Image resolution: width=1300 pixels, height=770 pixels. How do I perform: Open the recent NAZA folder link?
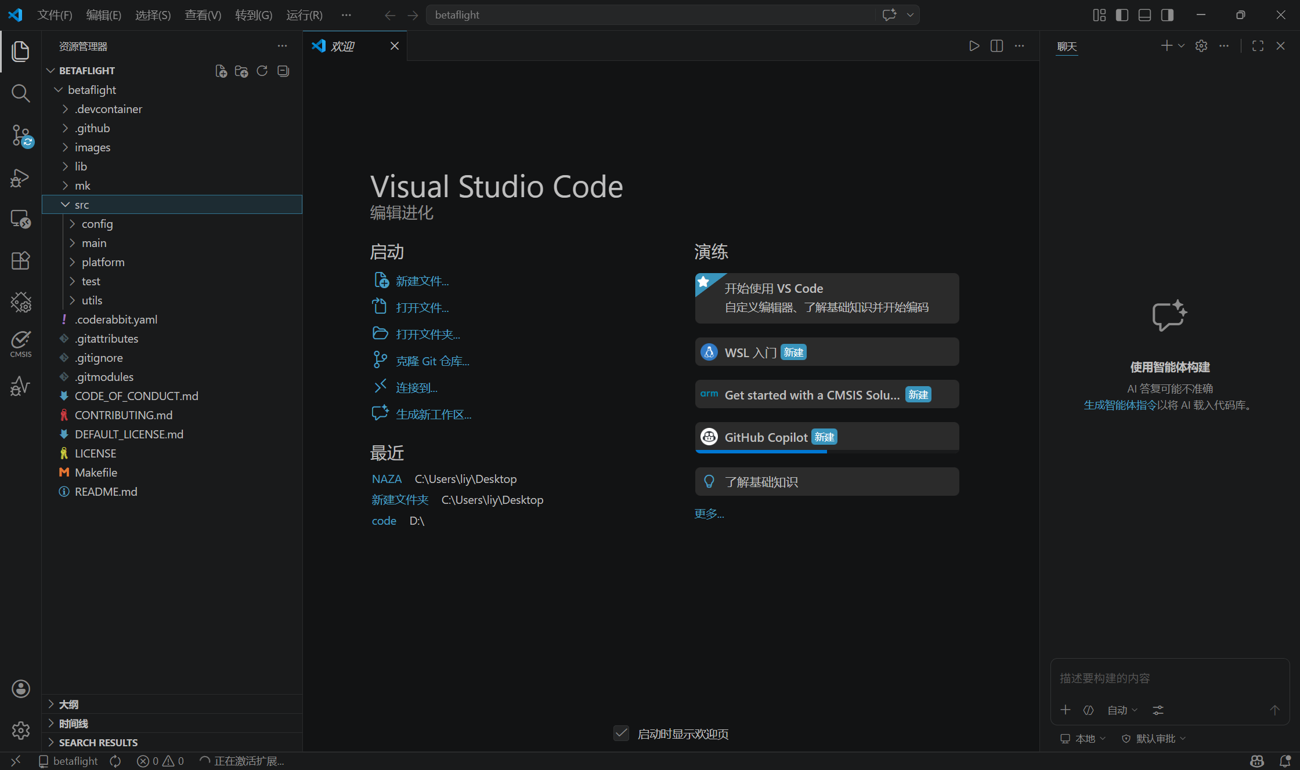point(387,479)
